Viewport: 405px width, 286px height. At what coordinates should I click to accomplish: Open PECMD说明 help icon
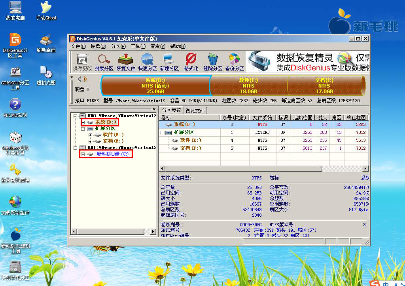15,108
